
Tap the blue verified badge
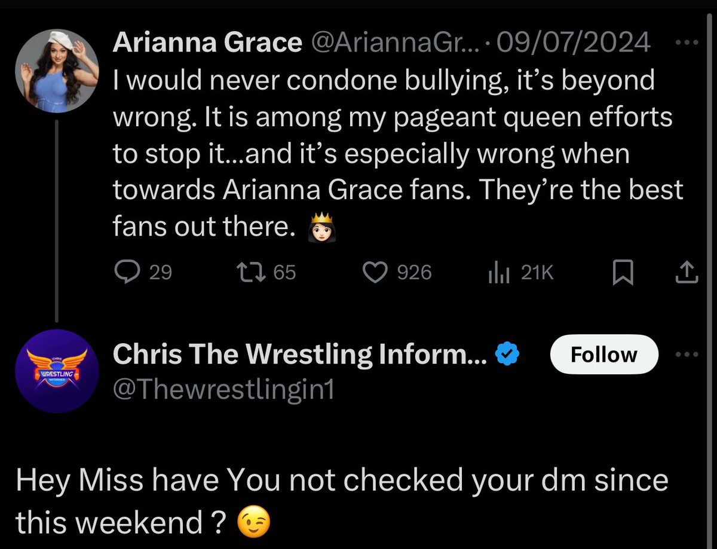click(507, 355)
